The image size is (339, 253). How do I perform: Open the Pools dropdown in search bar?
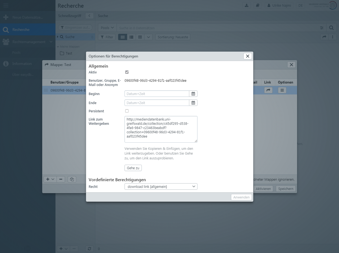pyautogui.click(x=107, y=28)
